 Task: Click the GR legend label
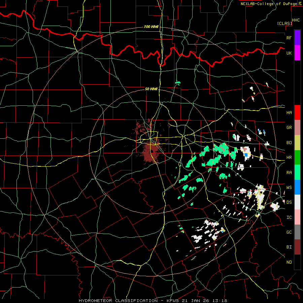[289, 128]
